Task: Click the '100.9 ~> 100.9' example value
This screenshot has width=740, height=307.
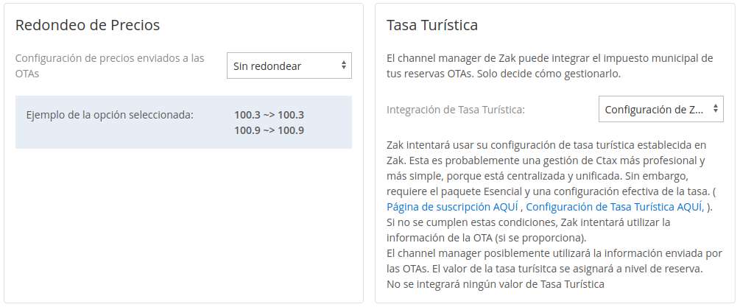Action: 269,130
